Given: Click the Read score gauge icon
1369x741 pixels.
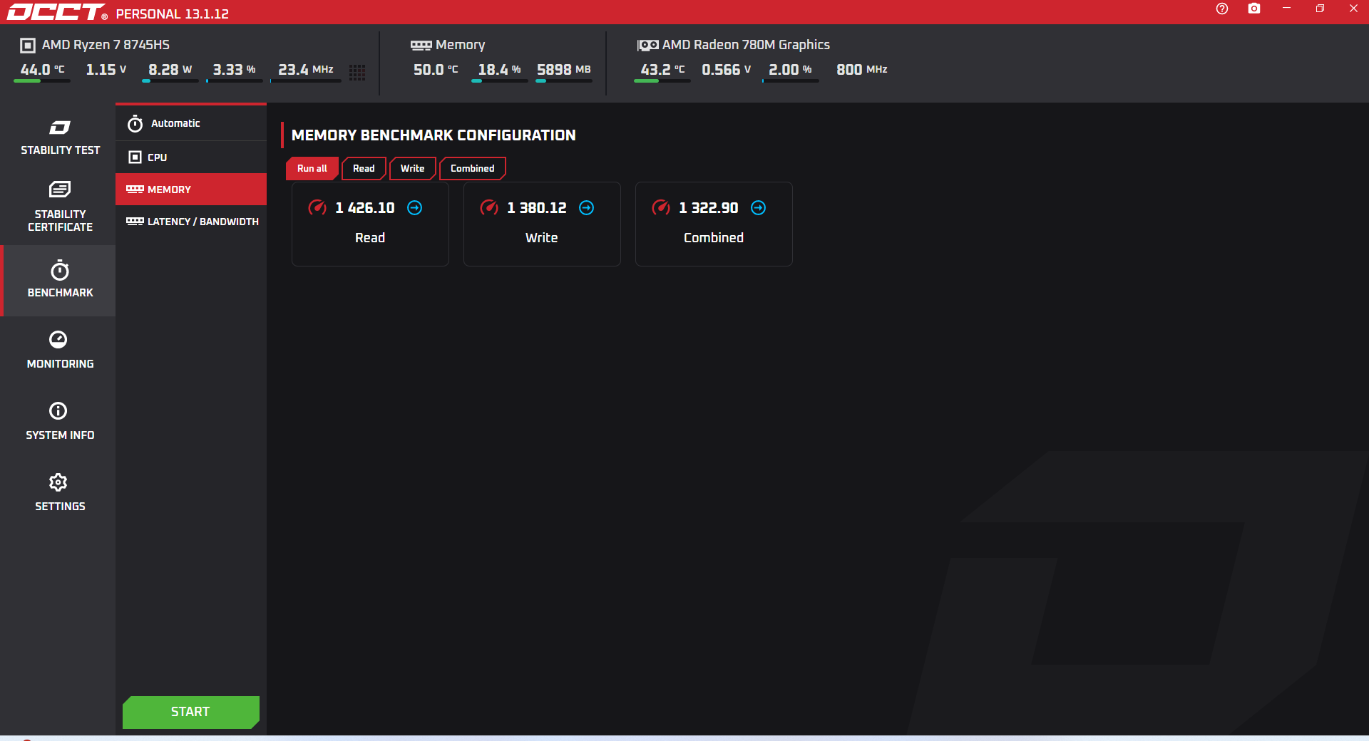Looking at the screenshot, I should 317,207.
